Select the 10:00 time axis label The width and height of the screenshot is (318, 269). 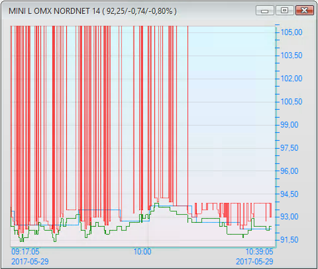tap(142, 252)
